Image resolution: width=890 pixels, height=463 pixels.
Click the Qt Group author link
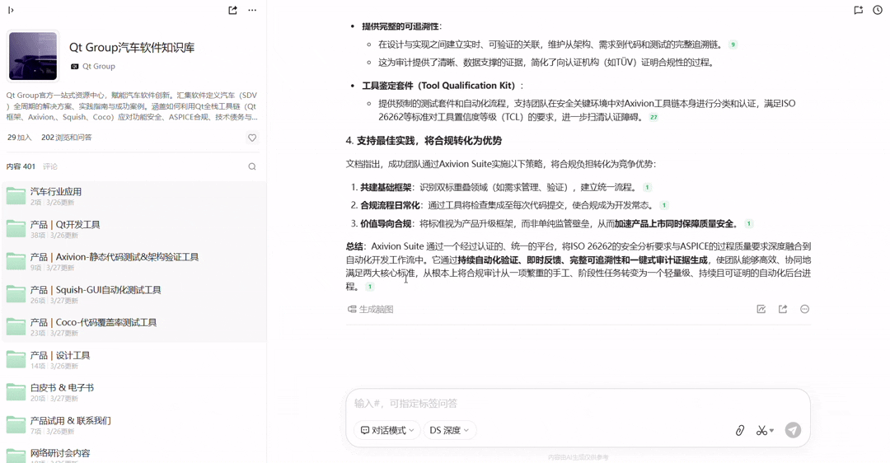click(x=93, y=67)
